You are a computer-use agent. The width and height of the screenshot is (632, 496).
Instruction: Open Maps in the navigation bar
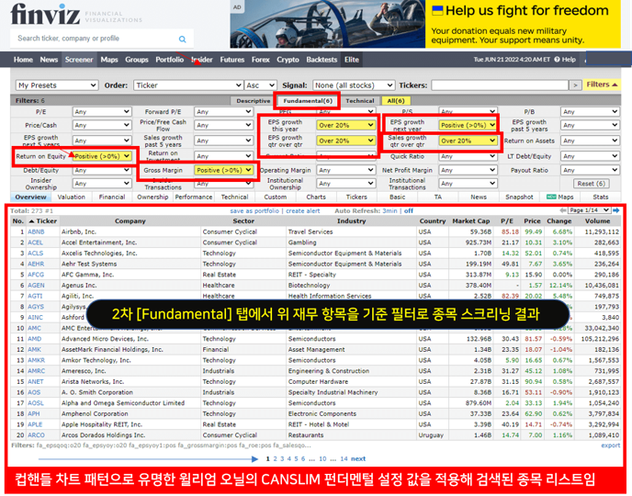108,60
